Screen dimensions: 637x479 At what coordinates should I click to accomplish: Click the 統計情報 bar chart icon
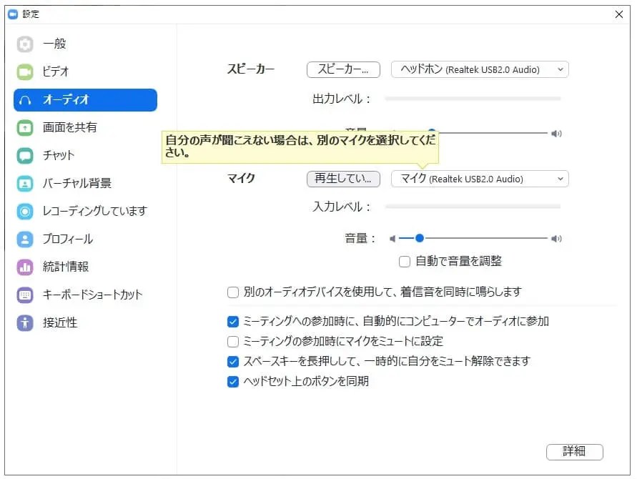point(25,267)
